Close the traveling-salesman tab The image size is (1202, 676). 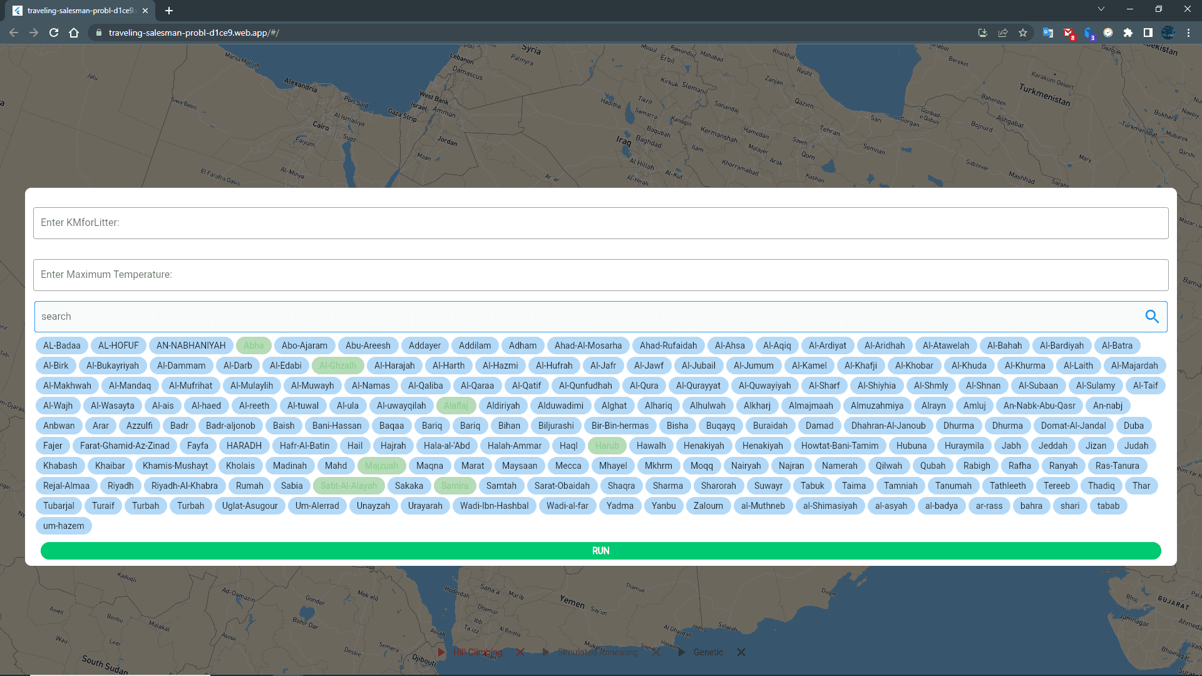point(145,11)
